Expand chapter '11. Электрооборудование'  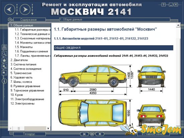tap(27, 99)
